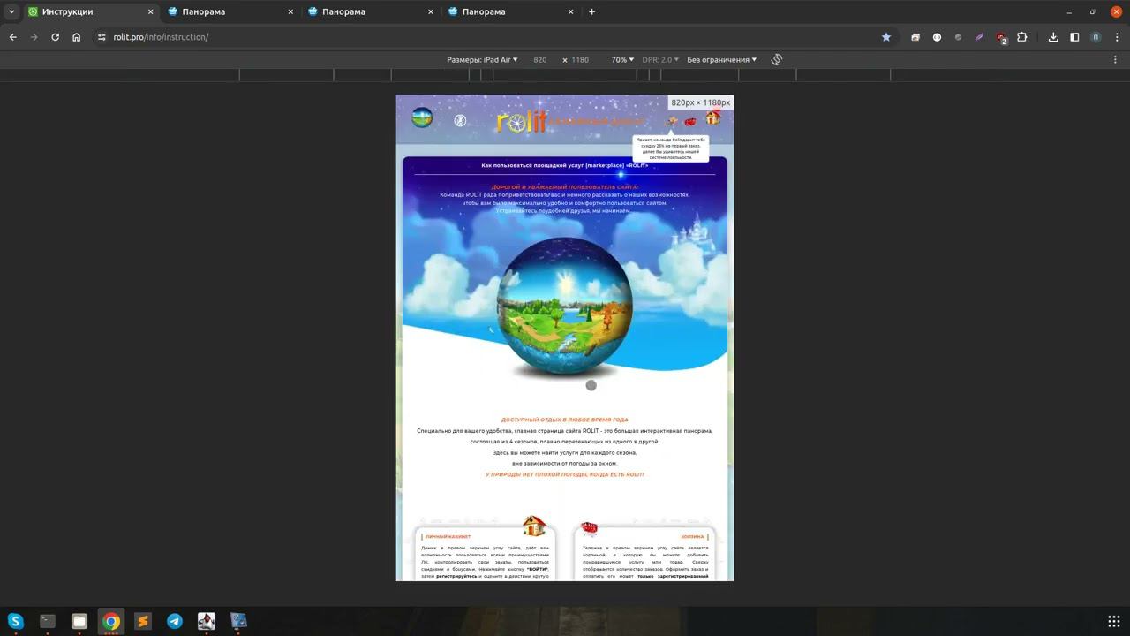Click the ЛИЧНЫЙ КАБИНЕТ card heading
1130x636 pixels.
tap(448, 537)
